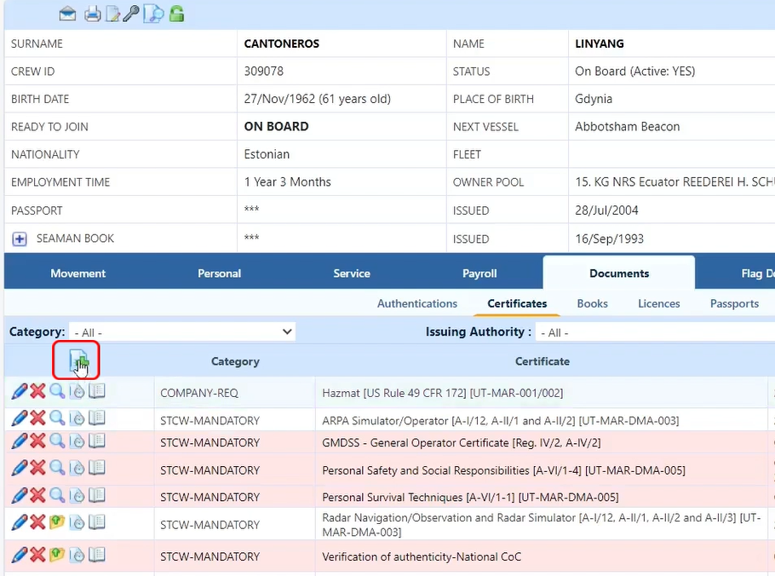The image size is (775, 576).
Task: Open the edit document icon with pencil
Action: [113, 14]
